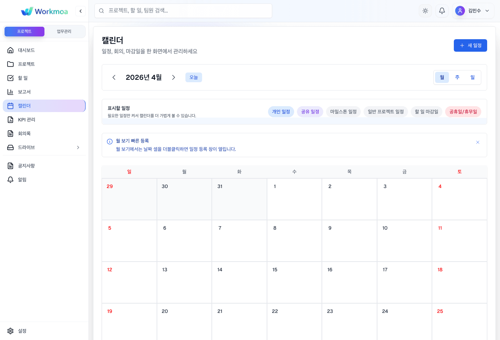500x340 pixels.
Task: Click the 알림 bell icon in sidebar
Action: 10,180
